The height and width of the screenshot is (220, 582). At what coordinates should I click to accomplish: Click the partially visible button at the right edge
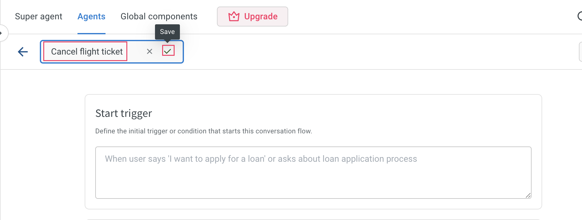pyautogui.click(x=580, y=52)
